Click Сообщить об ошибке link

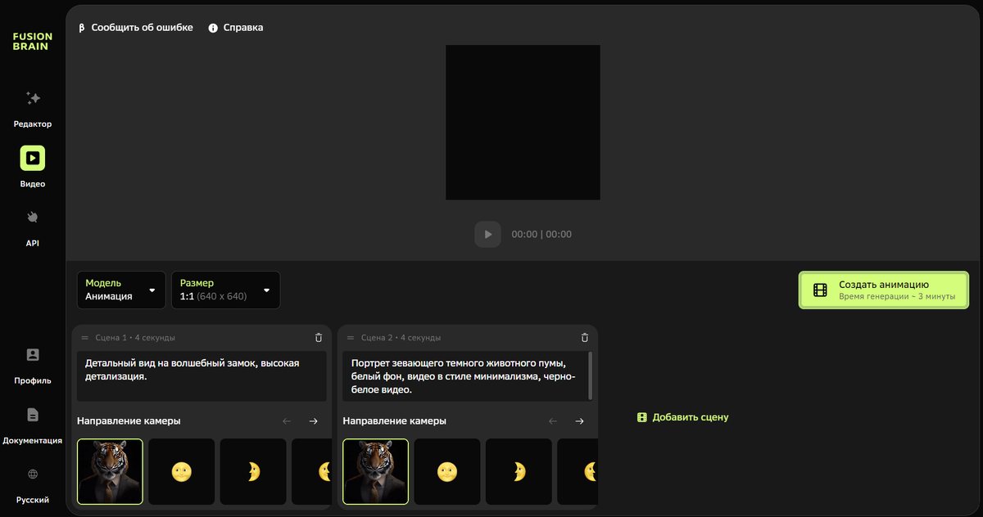(x=135, y=27)
